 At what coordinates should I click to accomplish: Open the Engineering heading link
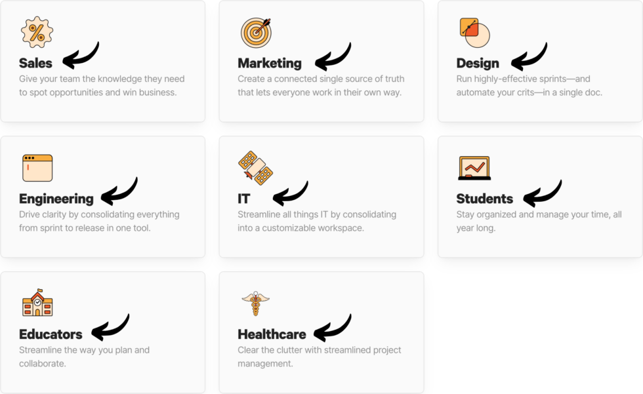[56, 199]
